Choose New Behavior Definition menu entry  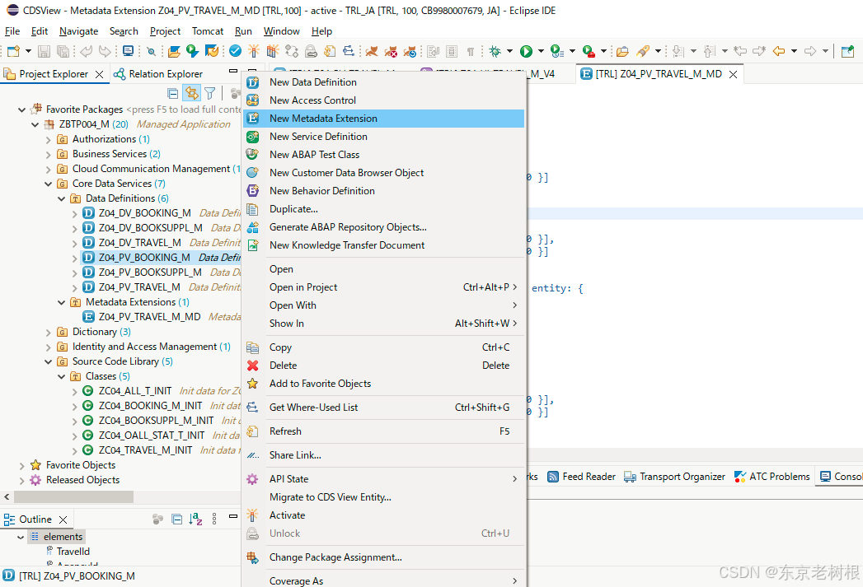(383, 191)
